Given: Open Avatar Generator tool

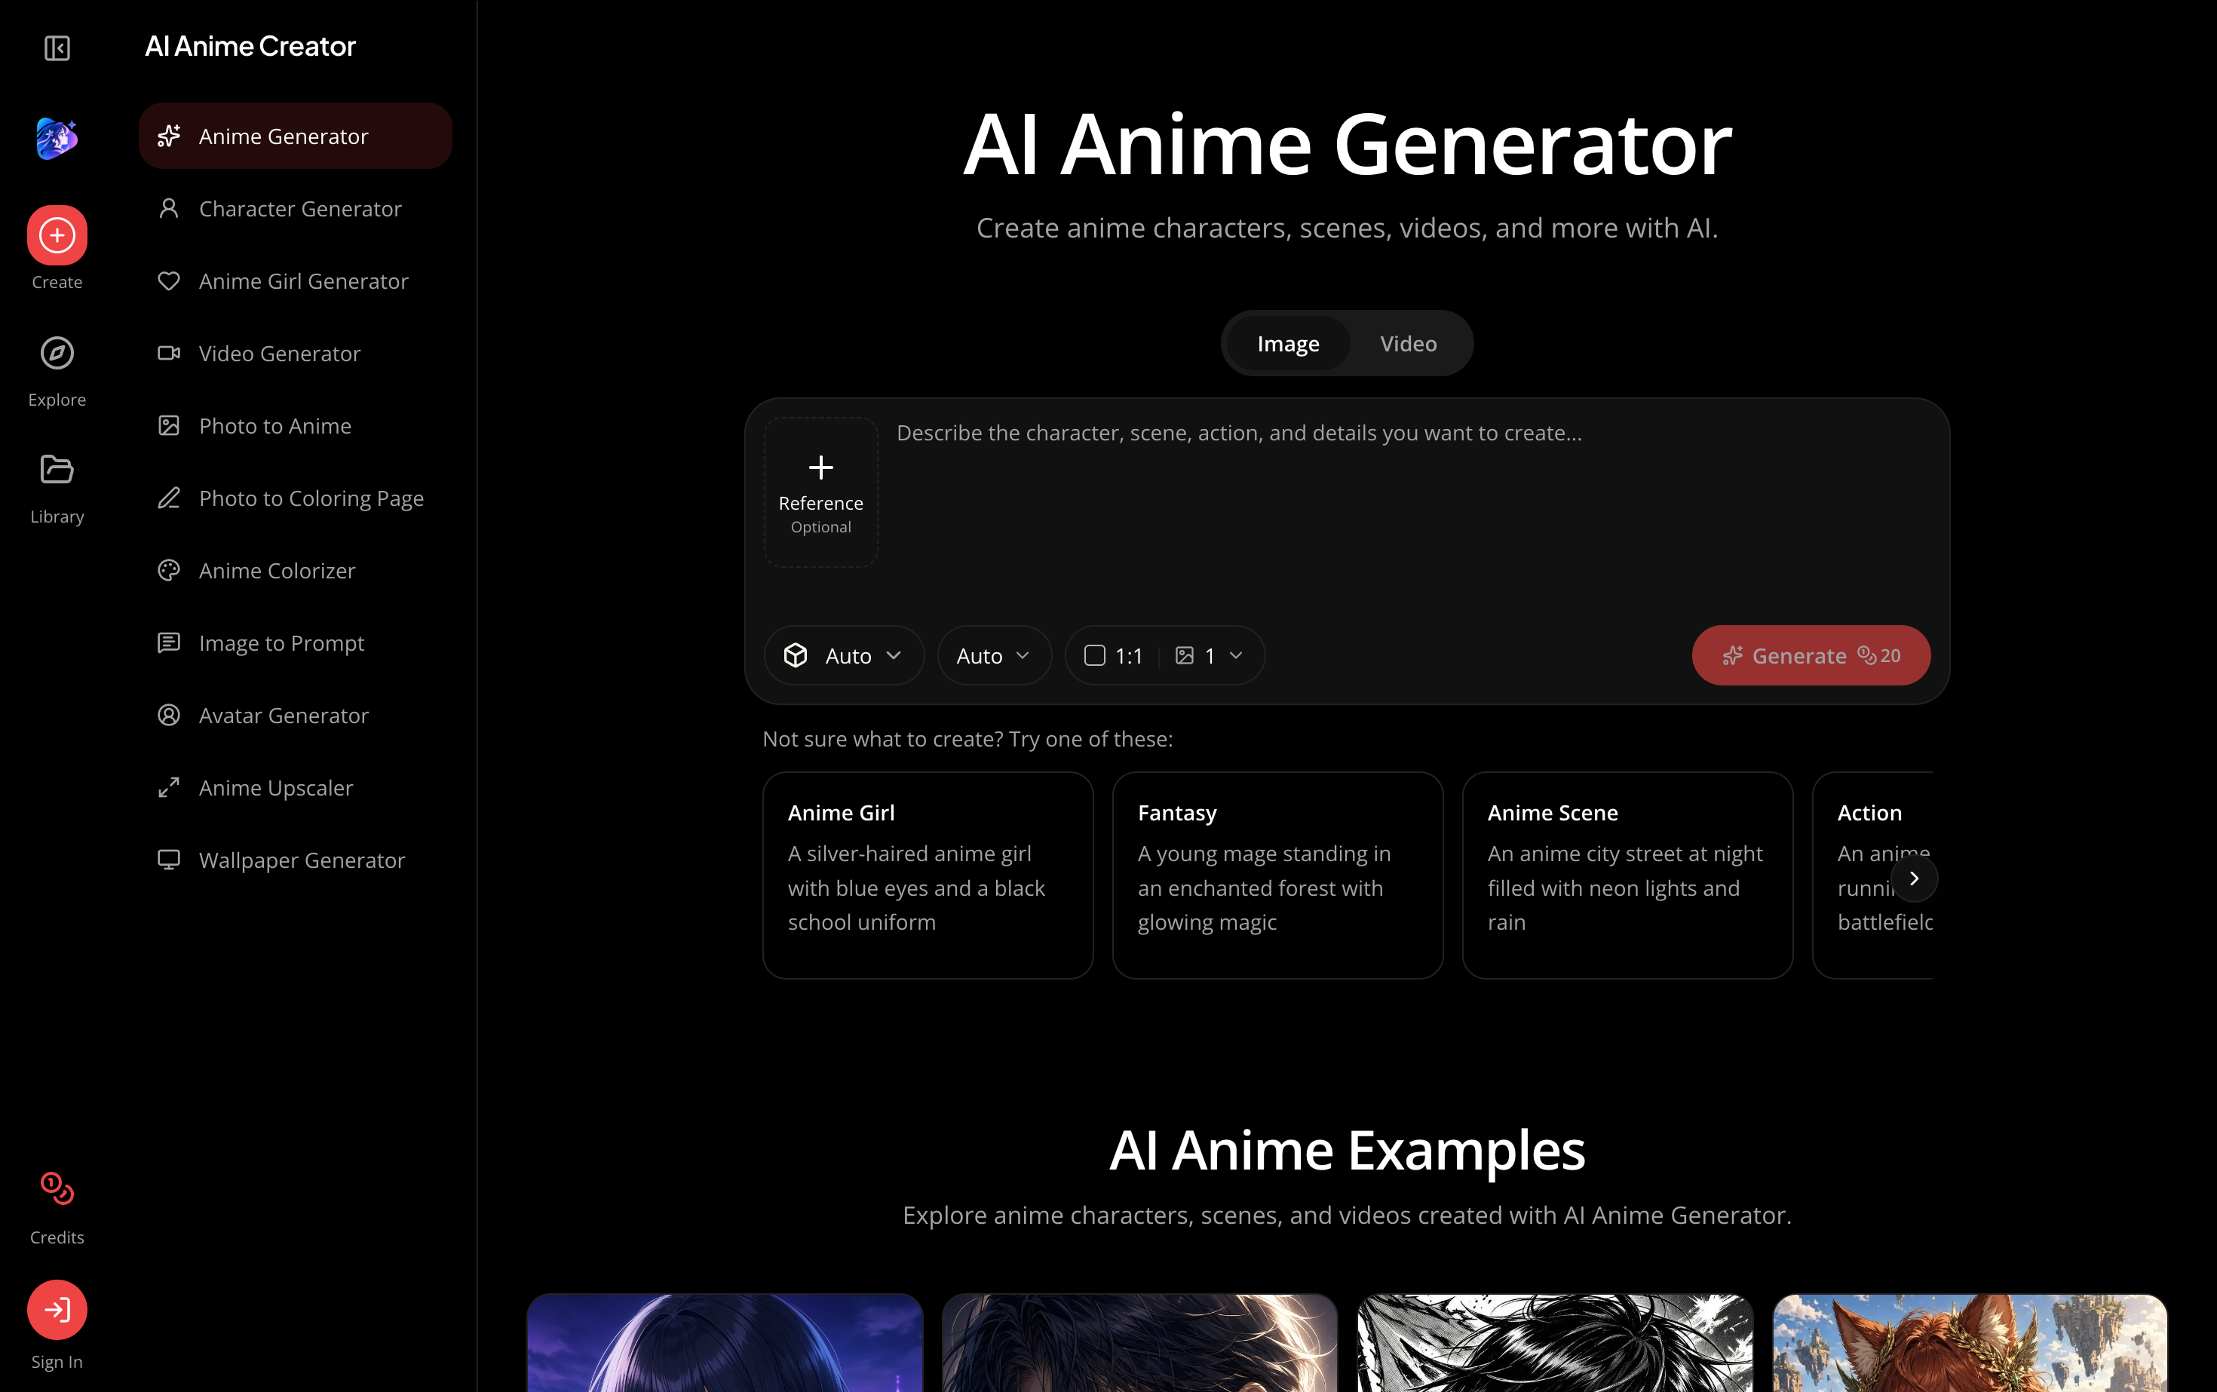Looking at the screenshot, I should pyautogui.click(x=296, y=716).
